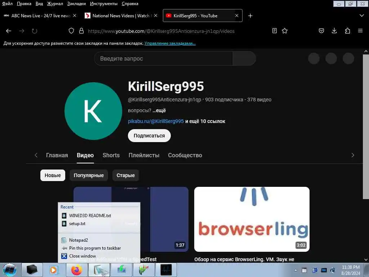Open the downloads arrow icon
Viewport: 369px width, 277px height.
tap(334, 31)
